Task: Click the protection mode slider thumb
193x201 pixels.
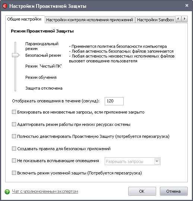Action: tap(16, 55)
